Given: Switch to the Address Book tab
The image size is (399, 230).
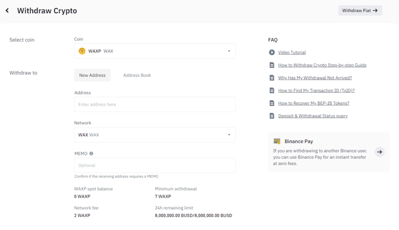Looking at the screenshot, I should pyautogui.click(x=137, y=75).
